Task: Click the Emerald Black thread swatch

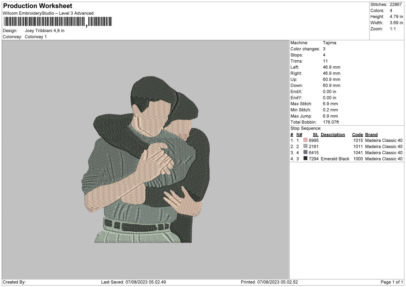Action: point(305,159)
